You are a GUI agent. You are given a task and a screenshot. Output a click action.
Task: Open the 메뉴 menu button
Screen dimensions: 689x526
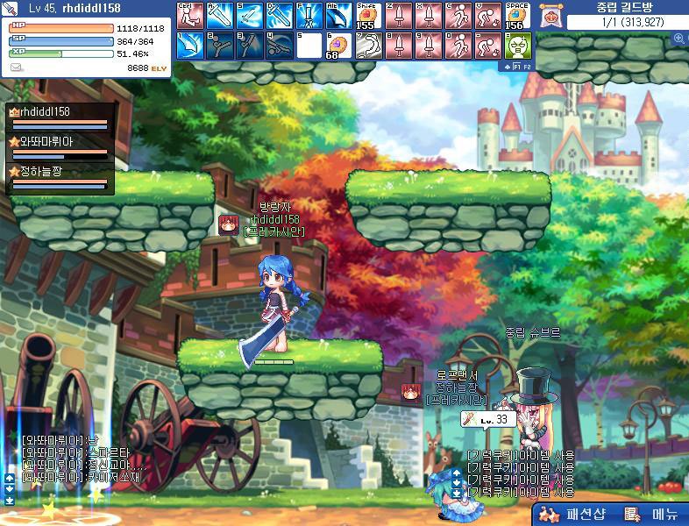click(654, 514)
